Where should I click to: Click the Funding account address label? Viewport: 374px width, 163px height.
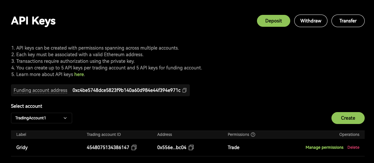click(x=40, y=90)
